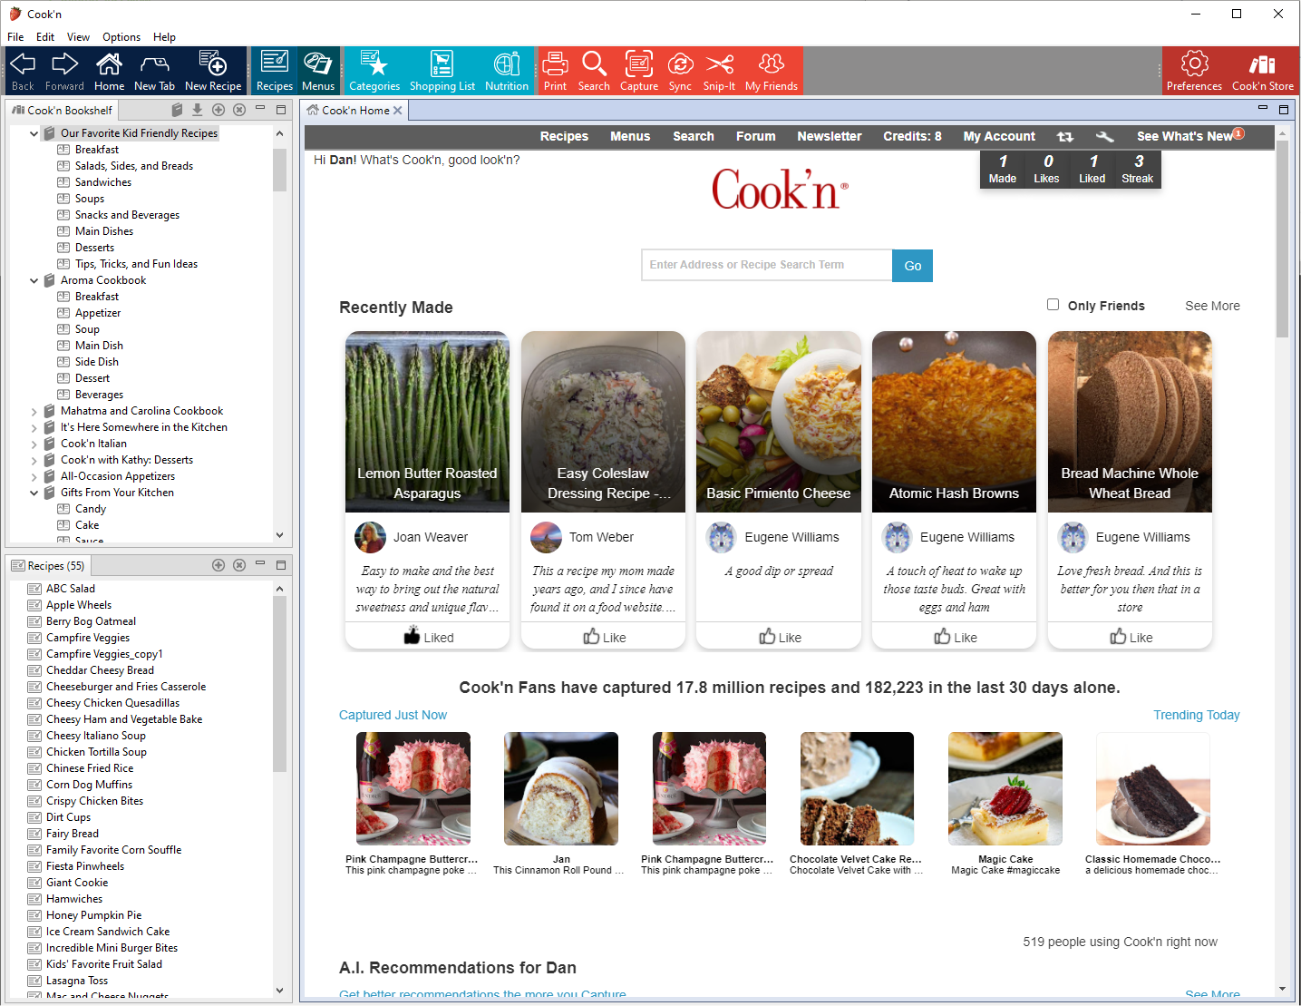Select the Recipes toolbar icon
The height and width of the screenshot is (1006, 1301).
pyautogui.click(x=274, y=71)
